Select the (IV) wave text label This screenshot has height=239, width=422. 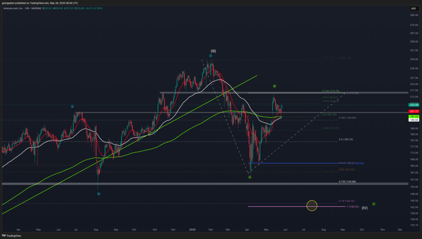(364, 208)
